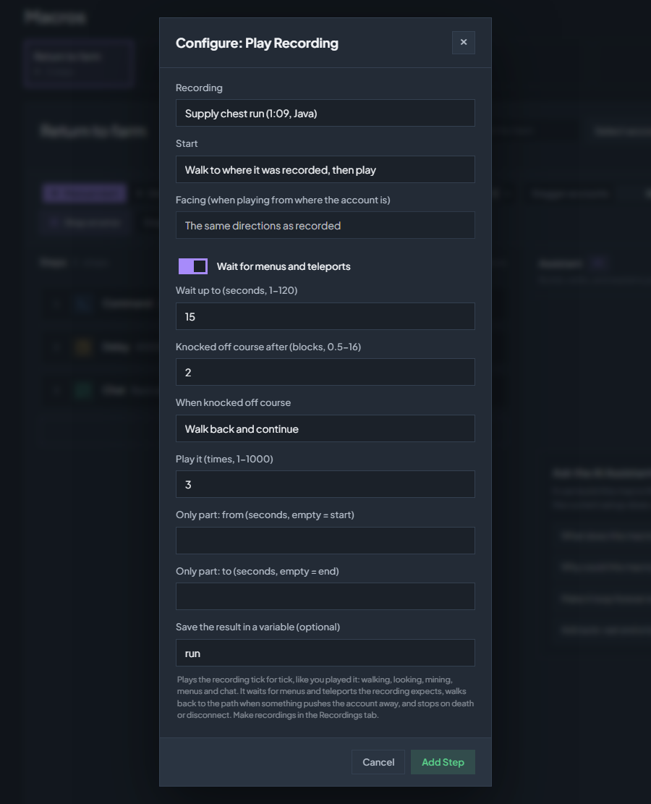This screenshot has height=804, width=651.
Task: Click the dialog title Configure: Play Recording
Action: (x=257, y=43)
